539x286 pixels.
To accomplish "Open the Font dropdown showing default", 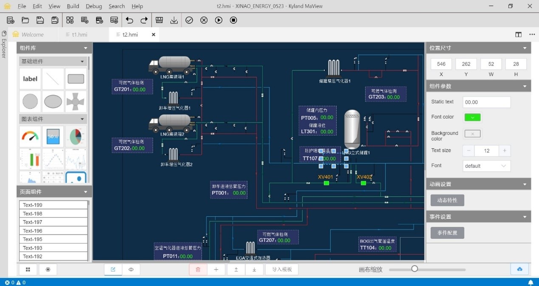I will [x=486, y=166].
